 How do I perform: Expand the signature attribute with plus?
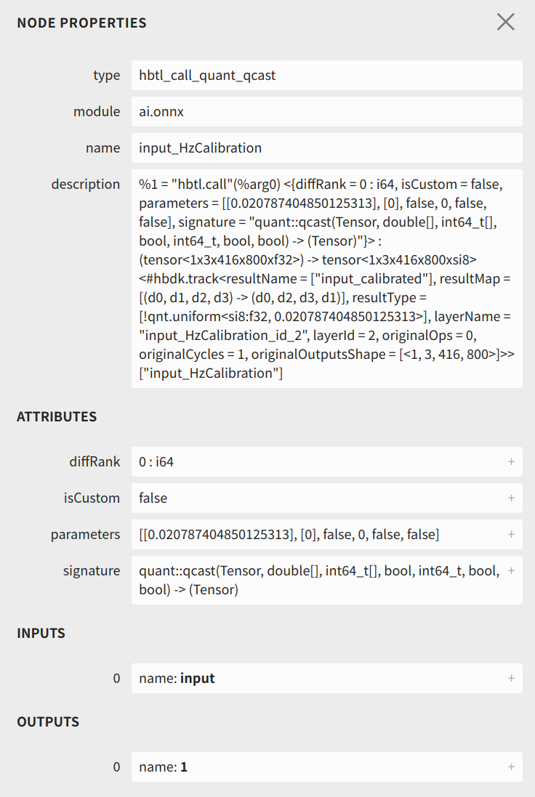coord(511,571)
